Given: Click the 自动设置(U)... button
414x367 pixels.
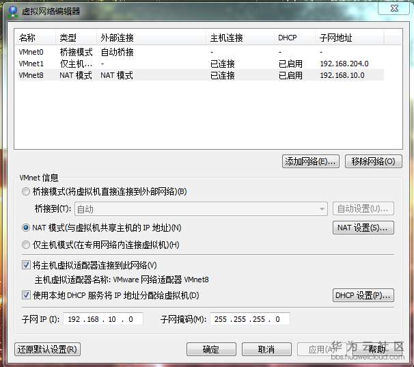Looking at the screenshot, I should tap(363, 208).
